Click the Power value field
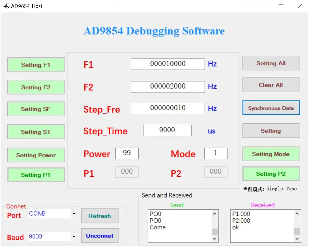Image resolution: width=309 pixels, height=247 pixels. [127, 153]
